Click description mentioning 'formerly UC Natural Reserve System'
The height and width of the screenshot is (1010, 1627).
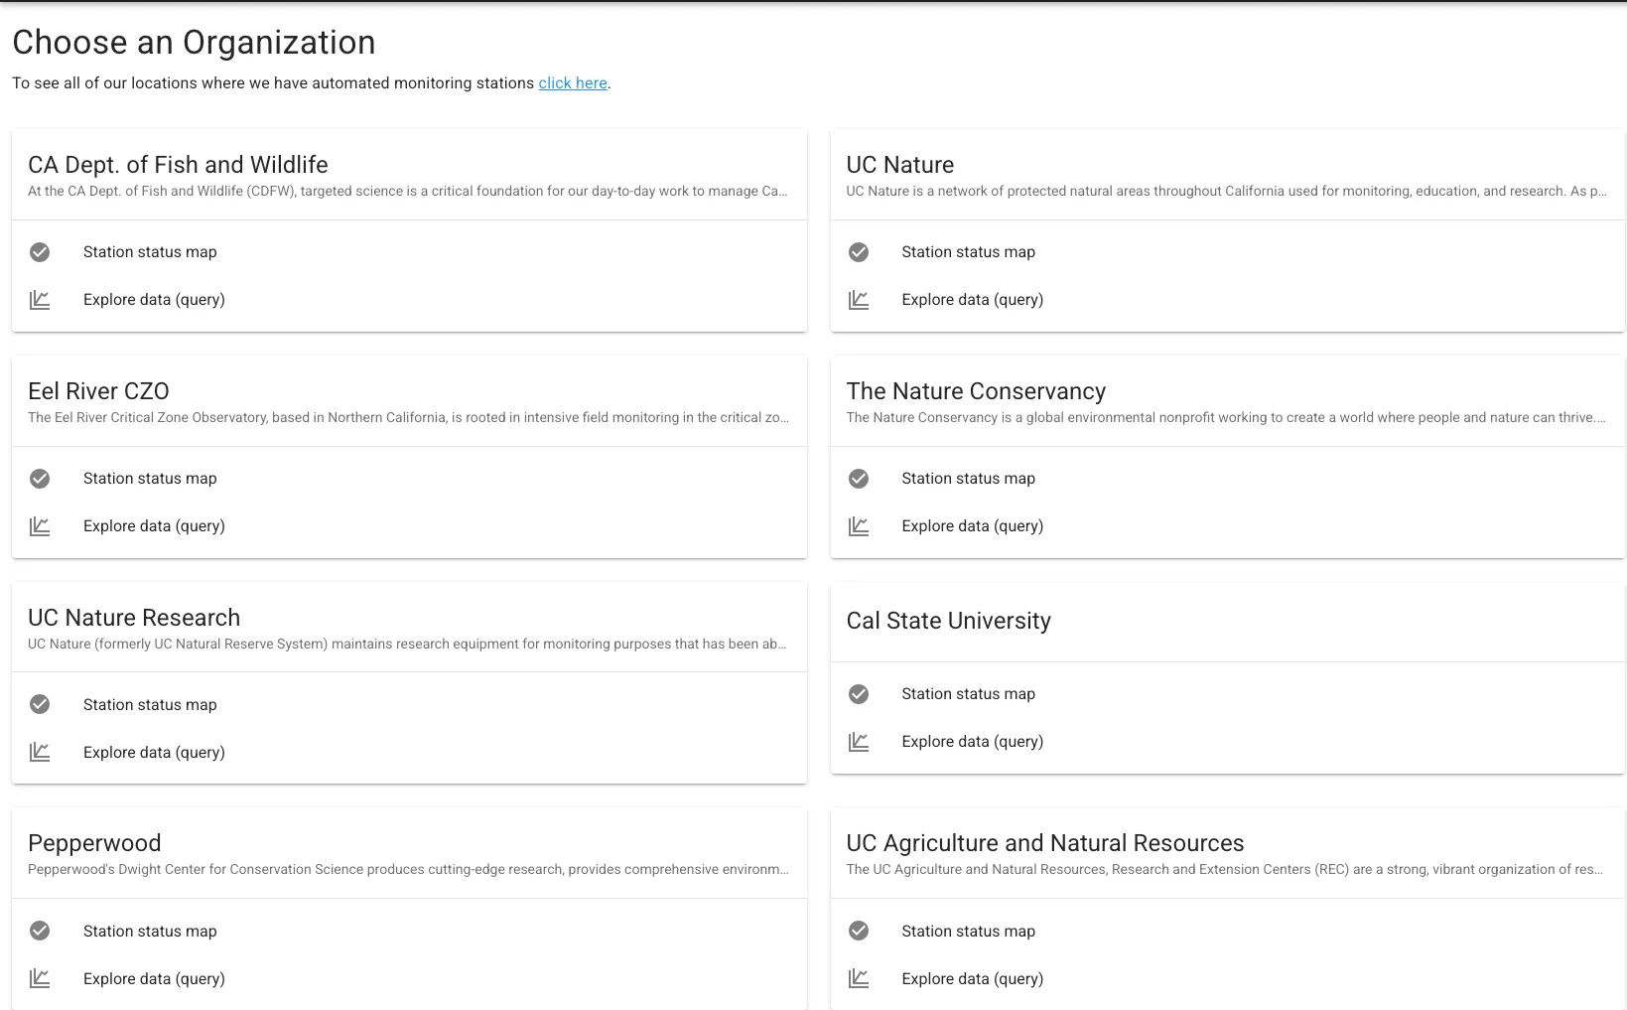pos(408,645)
